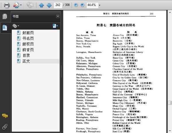
Task: Open the zoom percentage dropdown arrow
Action: [x=99, y=5]
